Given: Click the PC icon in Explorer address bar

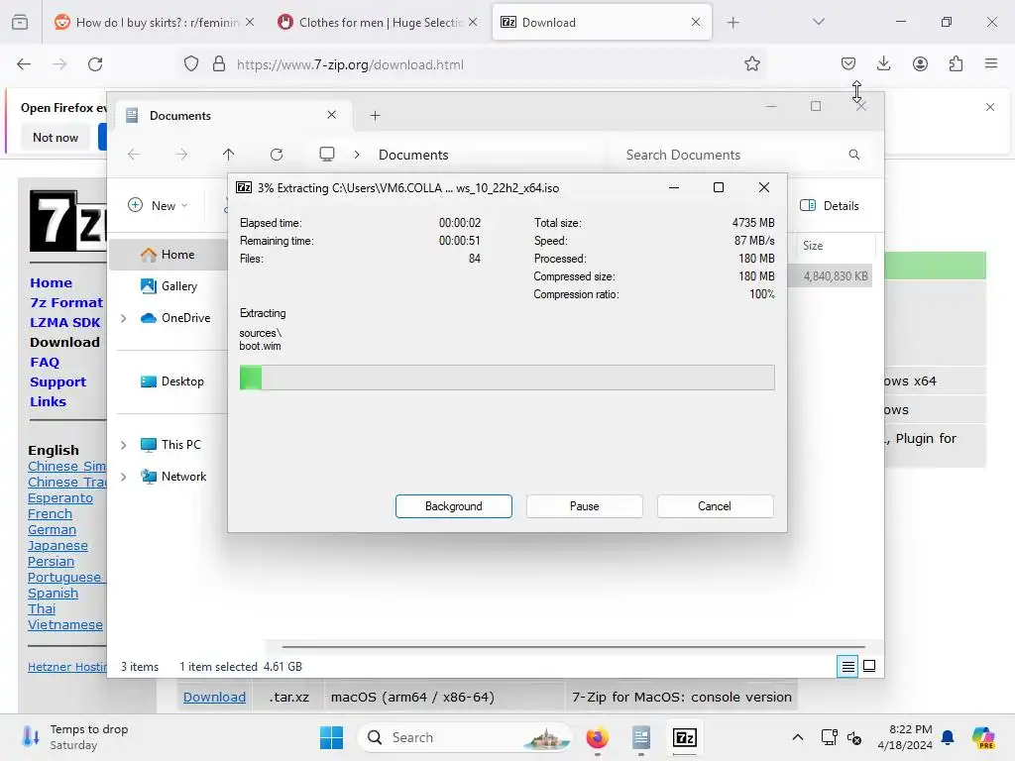Looking at the screenshot, I should pyautogui.click(x=327, y=154).
